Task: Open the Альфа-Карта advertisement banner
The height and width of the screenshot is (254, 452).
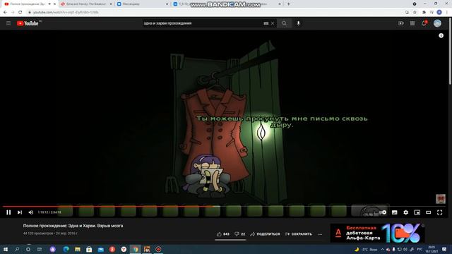Action: pos(377,233)
